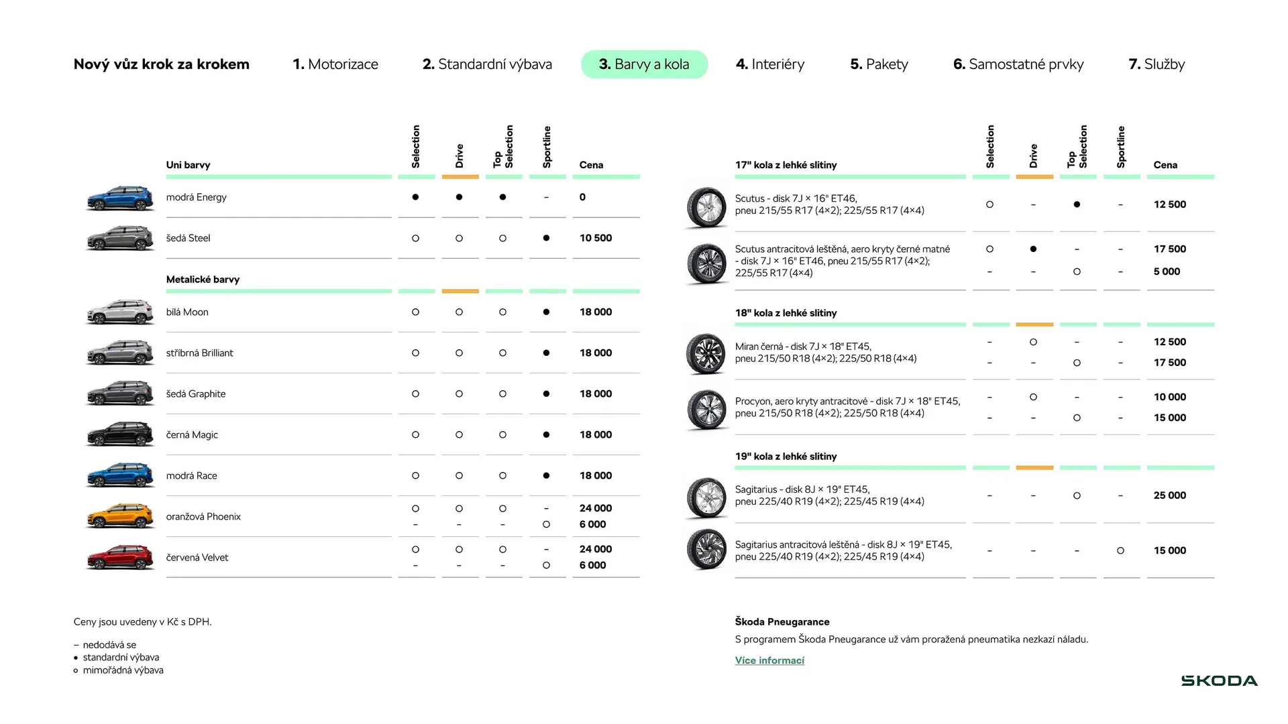Click the Škoda logo
The height and width of the screenshot is (724, 1288).
[1219, 681]
